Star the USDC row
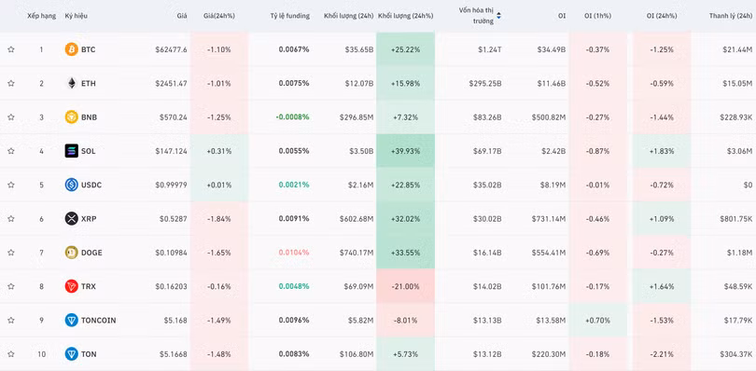 point(11,185)
